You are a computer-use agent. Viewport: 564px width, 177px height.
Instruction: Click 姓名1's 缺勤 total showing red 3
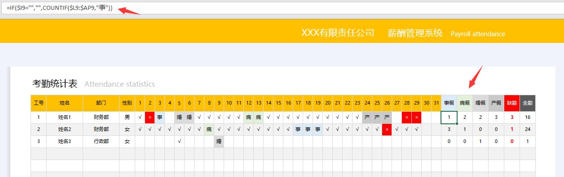coord(512,117)
